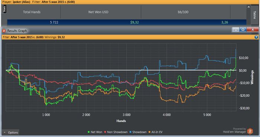Sort by Total Hands column header
The image size is (260, 137).
[x=32, y=12]
